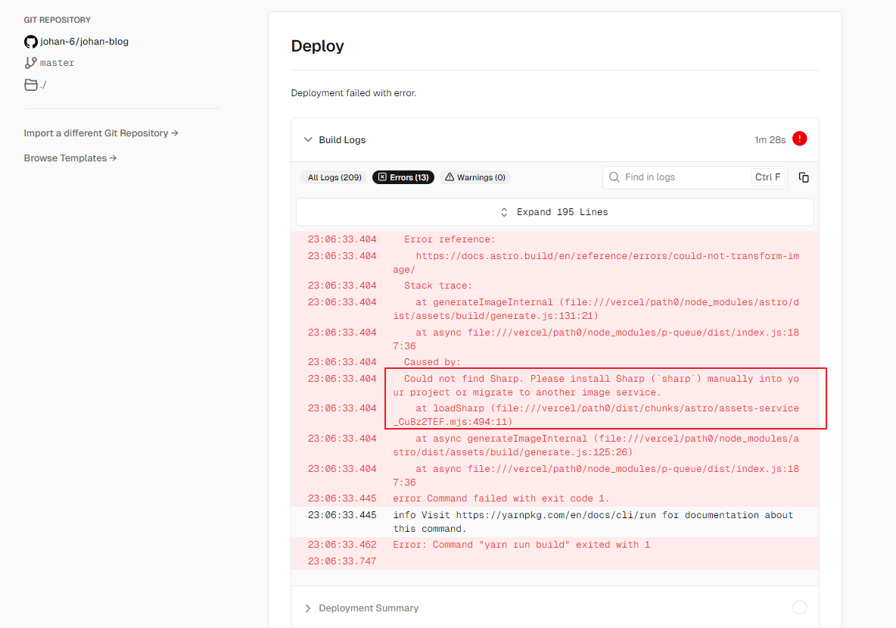Click the 'Deployment failed with error.' message
The height and width of the screenshot is (628, 896).
353,93
